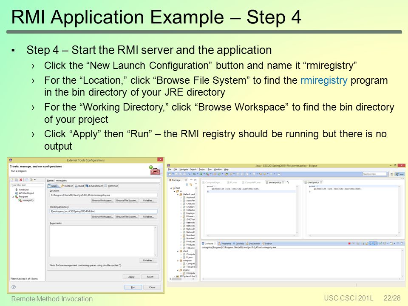Open the Navigate menu in Eclipse
Screen dimensions: 408x306
[x=184, y=170]
